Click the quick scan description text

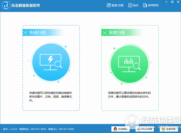click(x=50, y=97)
